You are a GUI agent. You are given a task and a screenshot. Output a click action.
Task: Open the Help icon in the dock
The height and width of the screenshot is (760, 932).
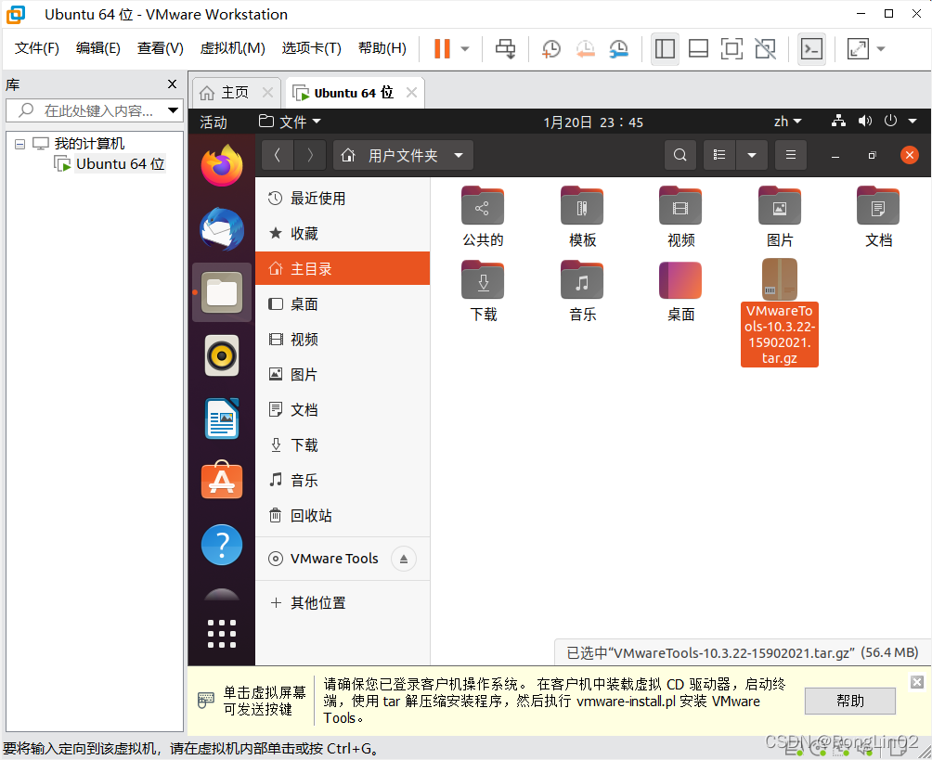222,545
